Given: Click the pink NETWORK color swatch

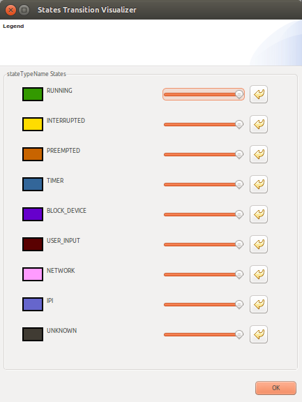Looking at the screenshot, I should pyautogui.click(x=33, y=274).
